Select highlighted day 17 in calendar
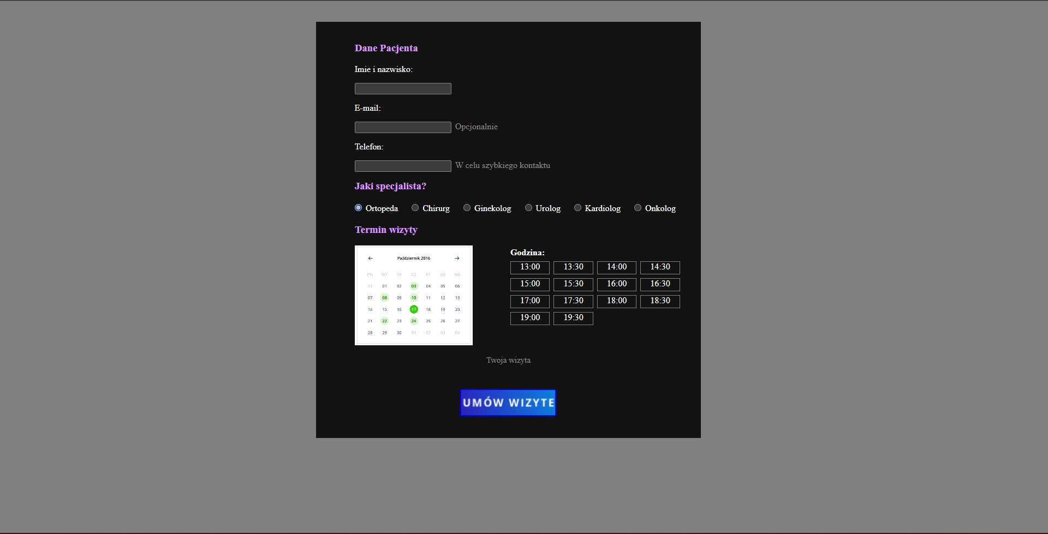 pos(414,309)
